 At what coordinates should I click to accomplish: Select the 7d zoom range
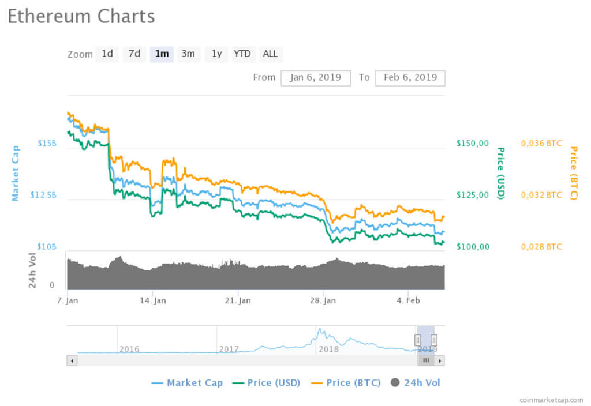point(134,54)
